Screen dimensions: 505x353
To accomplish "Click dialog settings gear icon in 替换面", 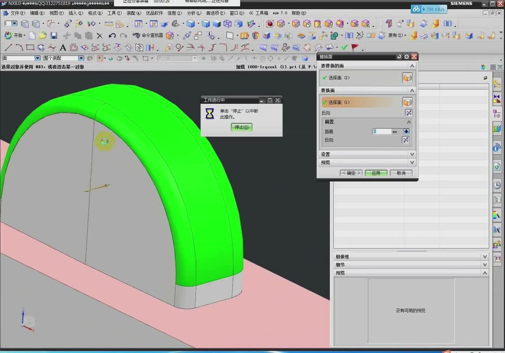I will 406,57.
